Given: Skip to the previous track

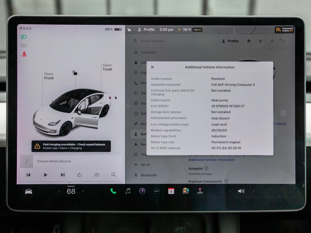Looking at the screenshot, I should (x=28, y=175).
